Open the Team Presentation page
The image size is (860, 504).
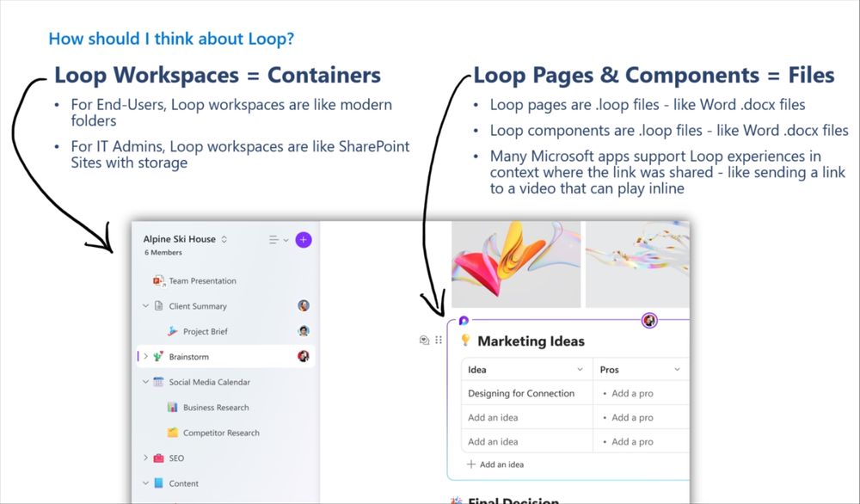pos(202,280)
